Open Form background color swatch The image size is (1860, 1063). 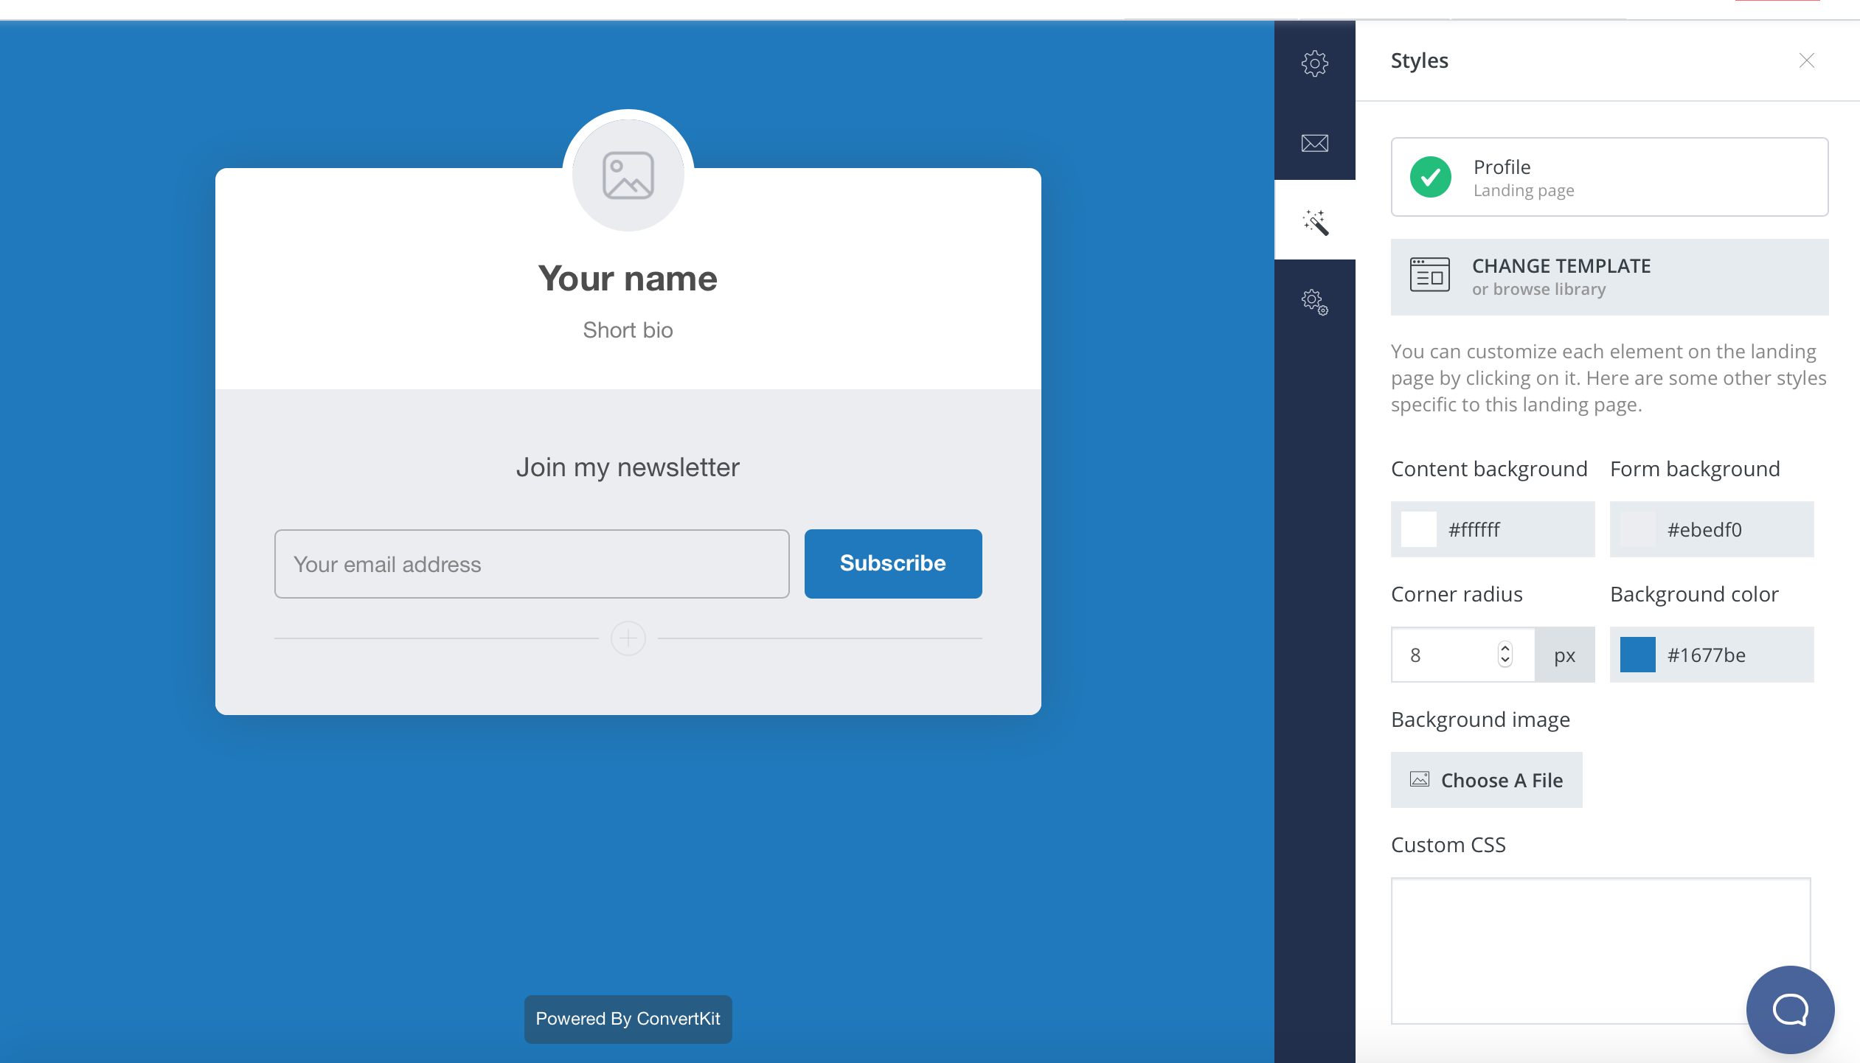point(1637,529)
